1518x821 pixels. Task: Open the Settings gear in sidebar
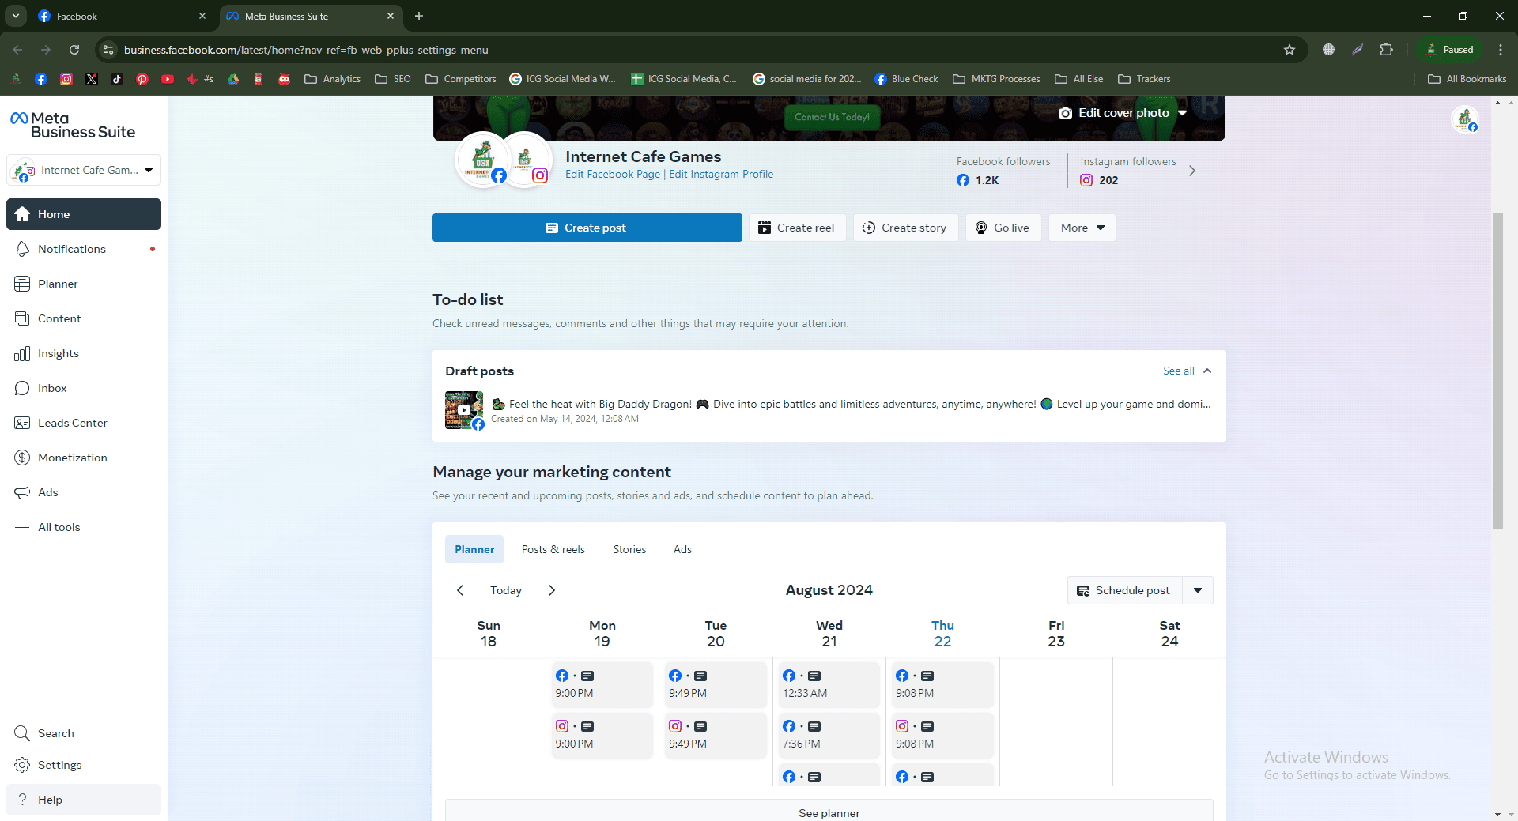[22, 765]
